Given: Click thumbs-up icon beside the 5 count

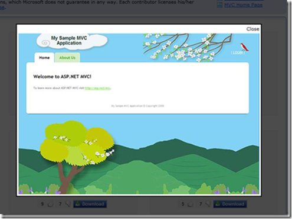Looking at the screenshot, I should pos(190,204).
